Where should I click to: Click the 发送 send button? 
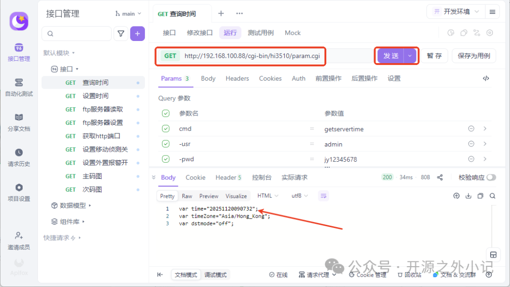tap(391, 56)
